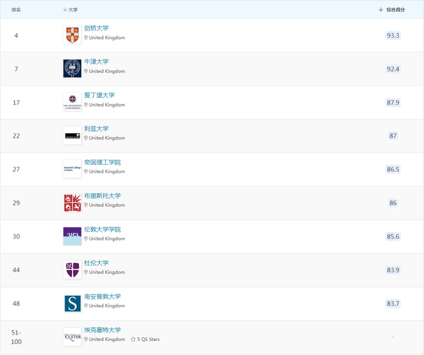This screenshot has width=424, height=355.
Task: Click the Oxford University logo
Action: click(72, 68)
